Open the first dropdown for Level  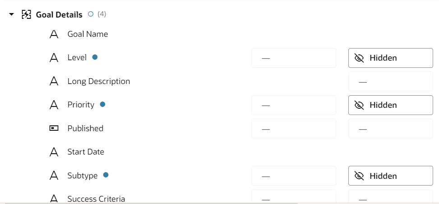[x=294, y=58]
